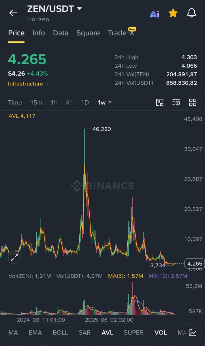Viewport: 205px width, 346px height.
Task: Toggle the VOL sub-indicator
Action: (x=161, y=333)
